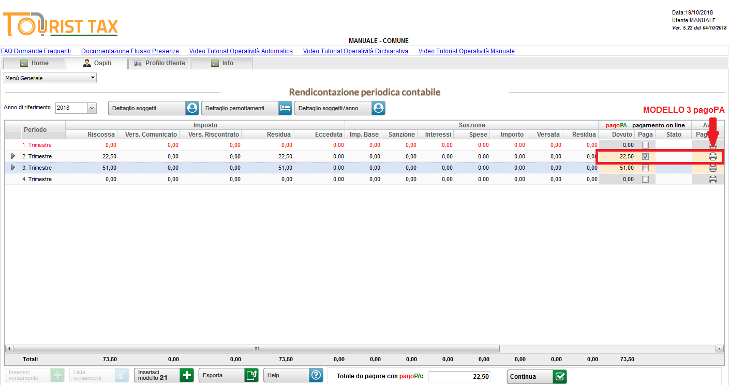Print the payment notice for 2. Trimestre
The image size is (729, 385).
point(712,156)
